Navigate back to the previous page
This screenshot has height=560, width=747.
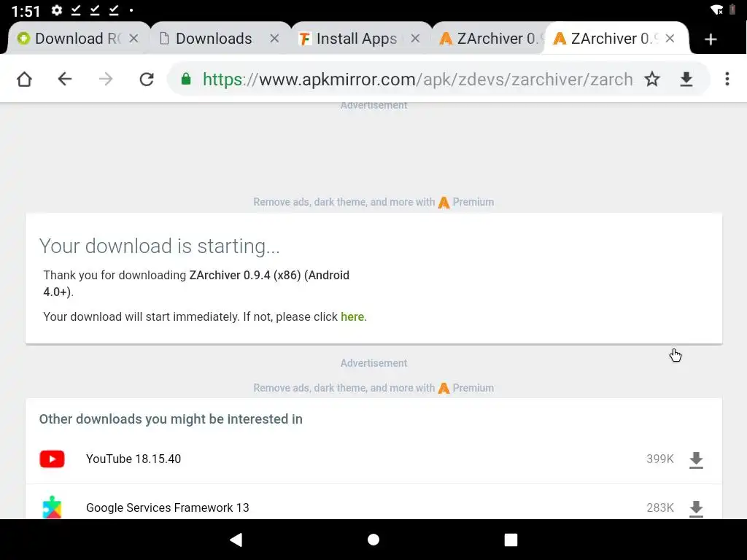[x=65, y=79]
